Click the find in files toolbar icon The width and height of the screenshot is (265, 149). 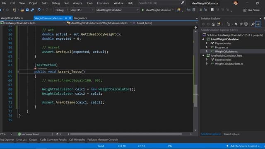click(178, 10)
